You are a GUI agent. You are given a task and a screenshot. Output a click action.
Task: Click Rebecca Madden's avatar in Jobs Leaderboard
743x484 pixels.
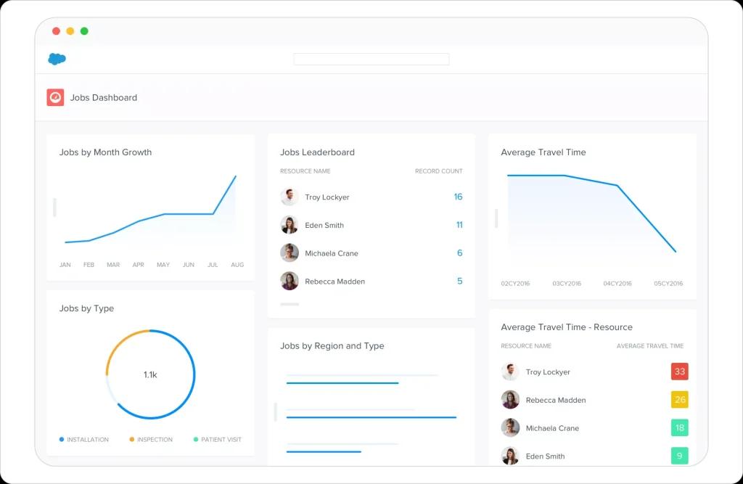pyautogui.click(x=290, y=282)
